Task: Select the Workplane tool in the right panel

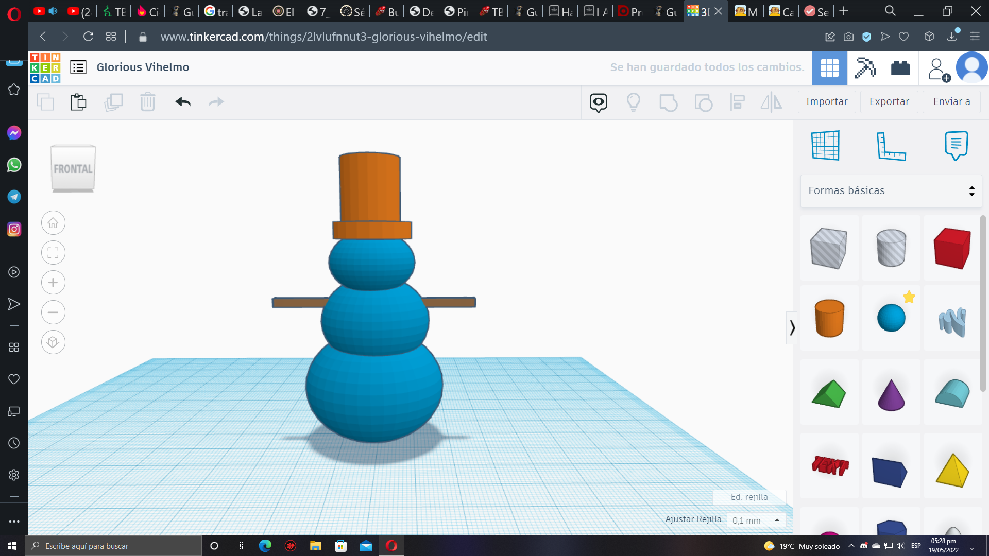Action: (825, 145)
